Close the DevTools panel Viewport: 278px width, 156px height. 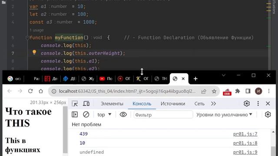click(268, 104)
